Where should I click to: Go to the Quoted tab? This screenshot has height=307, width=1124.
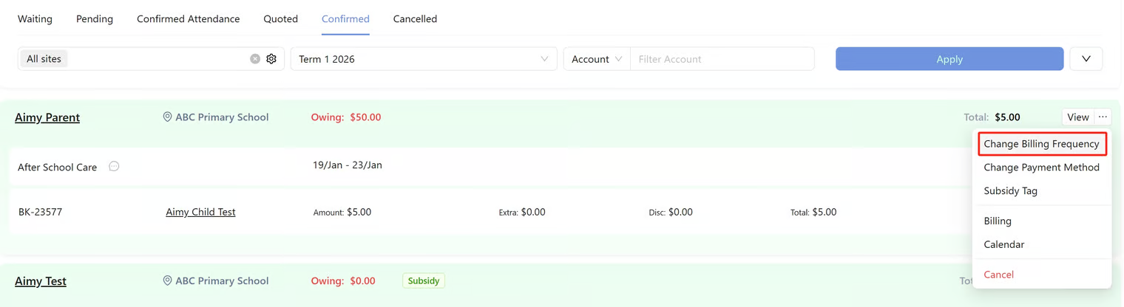281,19
